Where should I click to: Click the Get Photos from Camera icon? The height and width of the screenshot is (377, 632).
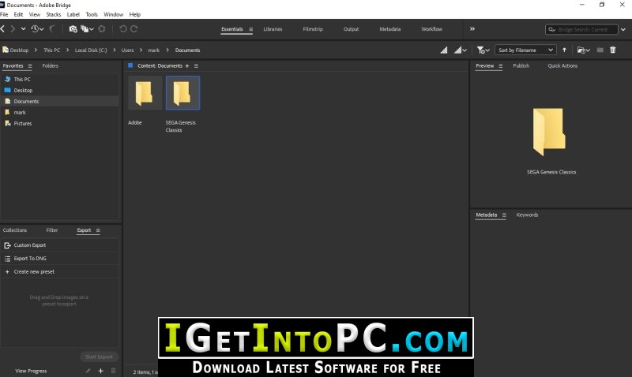(73, 29)
